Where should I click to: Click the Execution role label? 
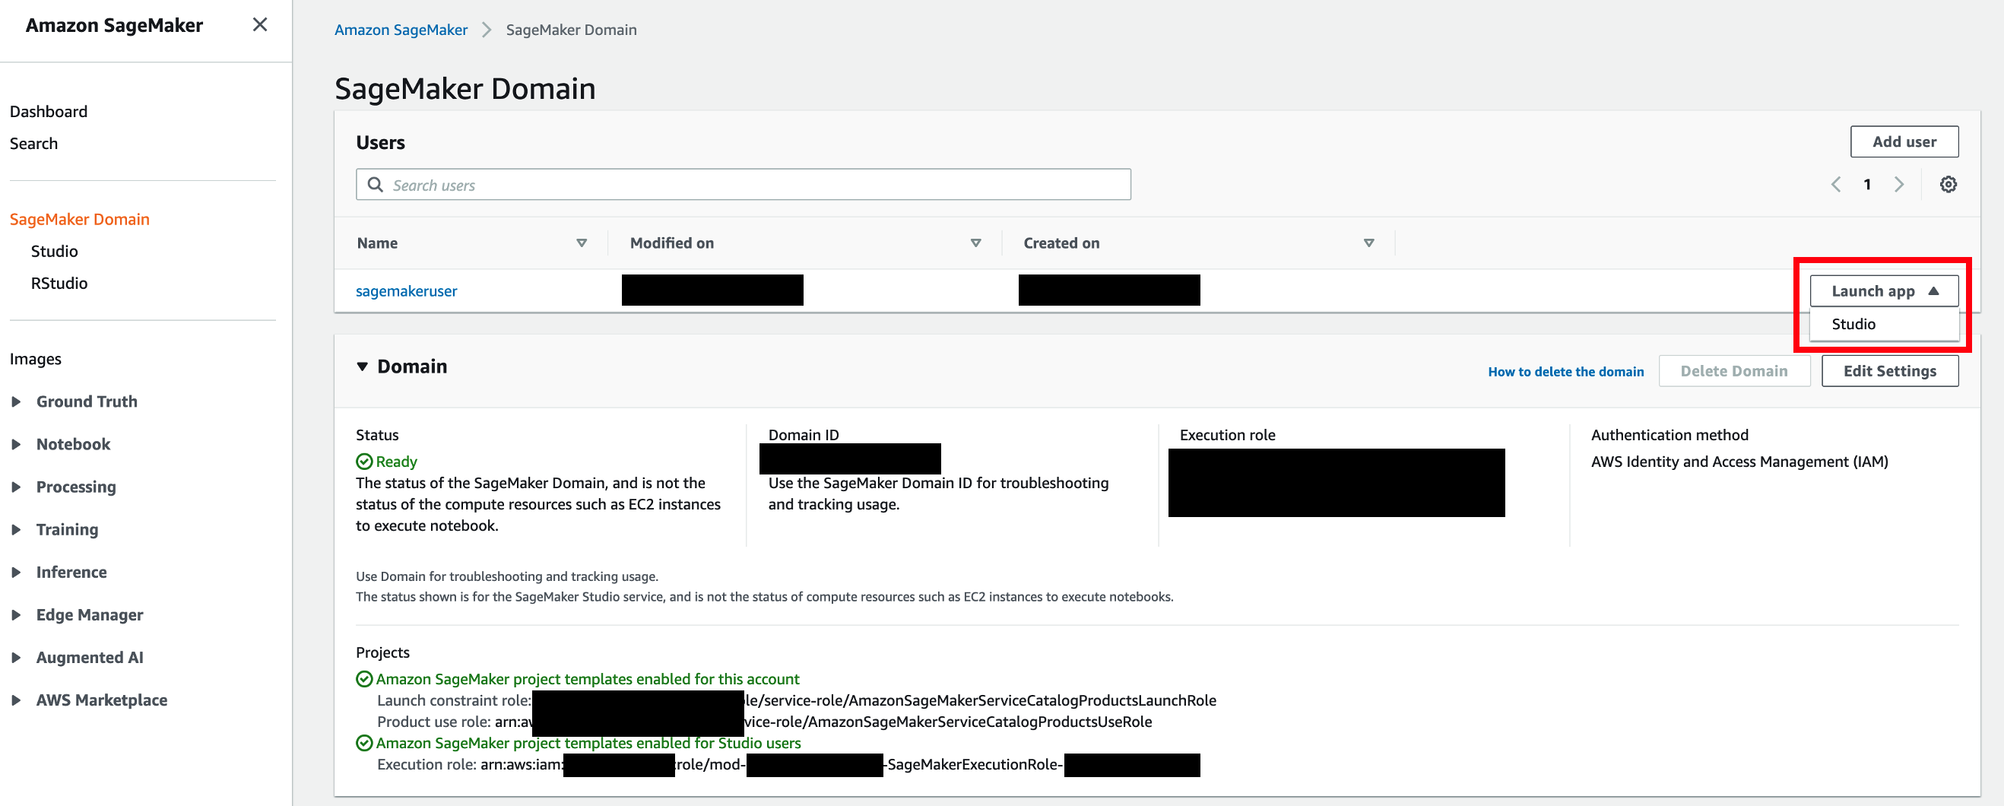tap(1227, 435)
